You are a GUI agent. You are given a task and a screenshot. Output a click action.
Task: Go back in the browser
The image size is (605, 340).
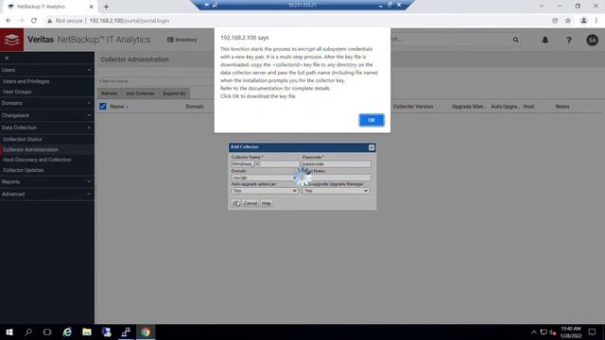[x=9, y=21]
